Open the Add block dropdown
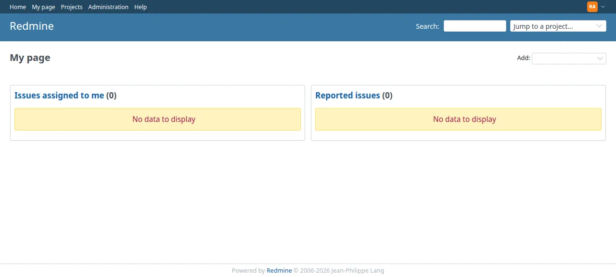The image size is (616, 277). pyautogui.click(x=569, y=58)
